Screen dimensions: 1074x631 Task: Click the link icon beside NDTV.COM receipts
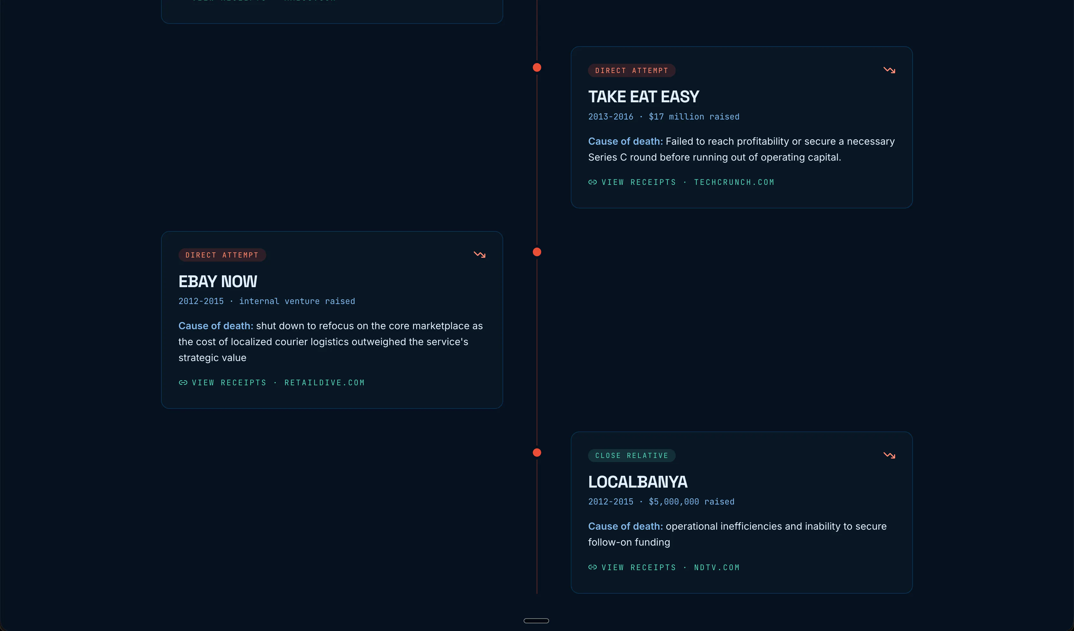click(592, 568)
